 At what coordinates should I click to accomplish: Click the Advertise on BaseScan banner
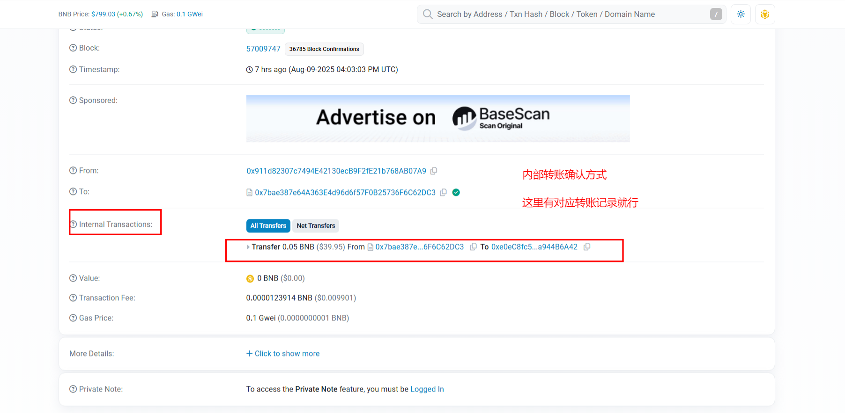[438, 118]
